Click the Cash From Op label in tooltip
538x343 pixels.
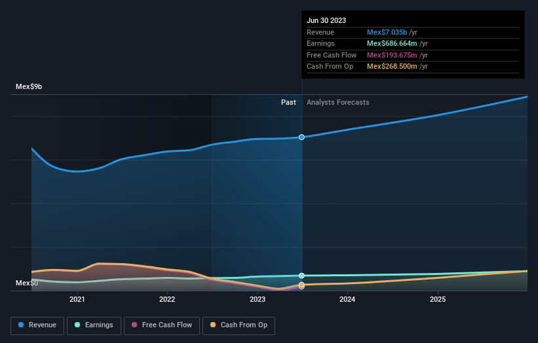pos(330,67)
